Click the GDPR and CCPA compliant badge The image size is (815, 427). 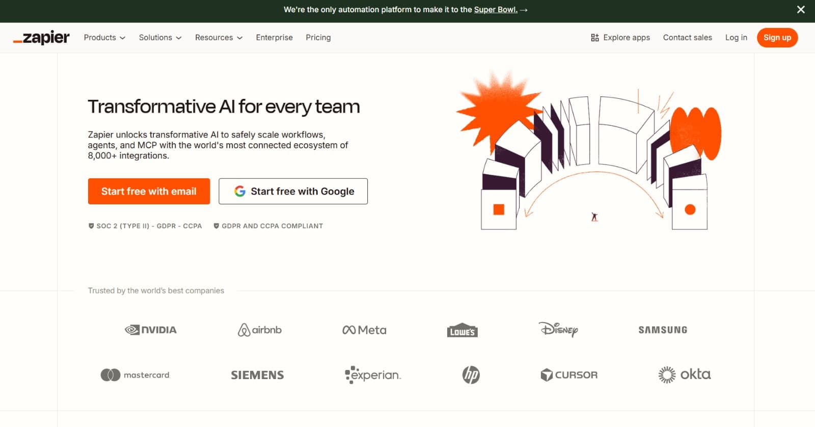click(268, 226)
